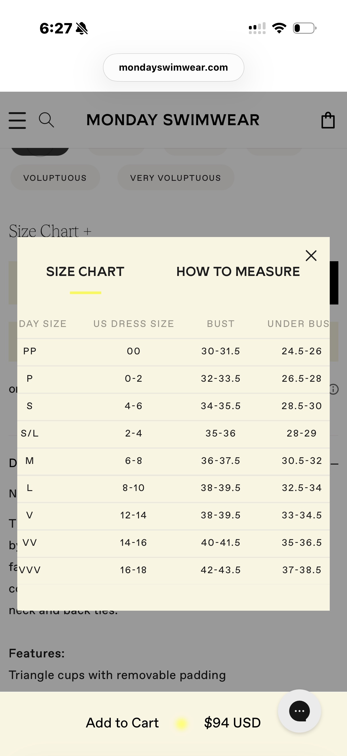Tap the search magnifier icon
347x756 pixels.
[47, 120]
